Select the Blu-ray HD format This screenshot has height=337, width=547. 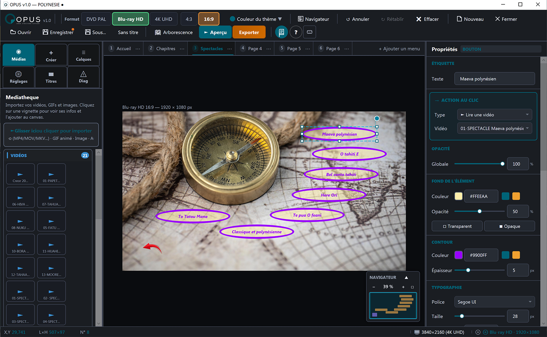click(x=130, y=19)
